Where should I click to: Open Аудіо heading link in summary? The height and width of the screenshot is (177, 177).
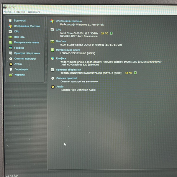click(60, 86)
